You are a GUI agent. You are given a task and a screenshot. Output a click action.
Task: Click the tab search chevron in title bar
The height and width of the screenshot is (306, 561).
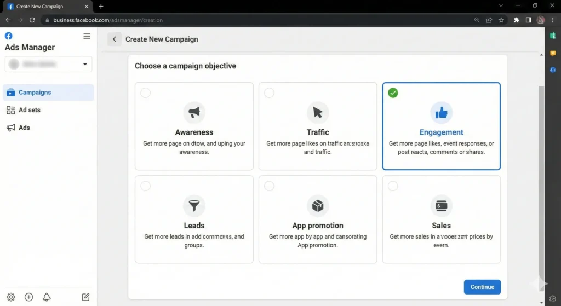click(501, 5)
